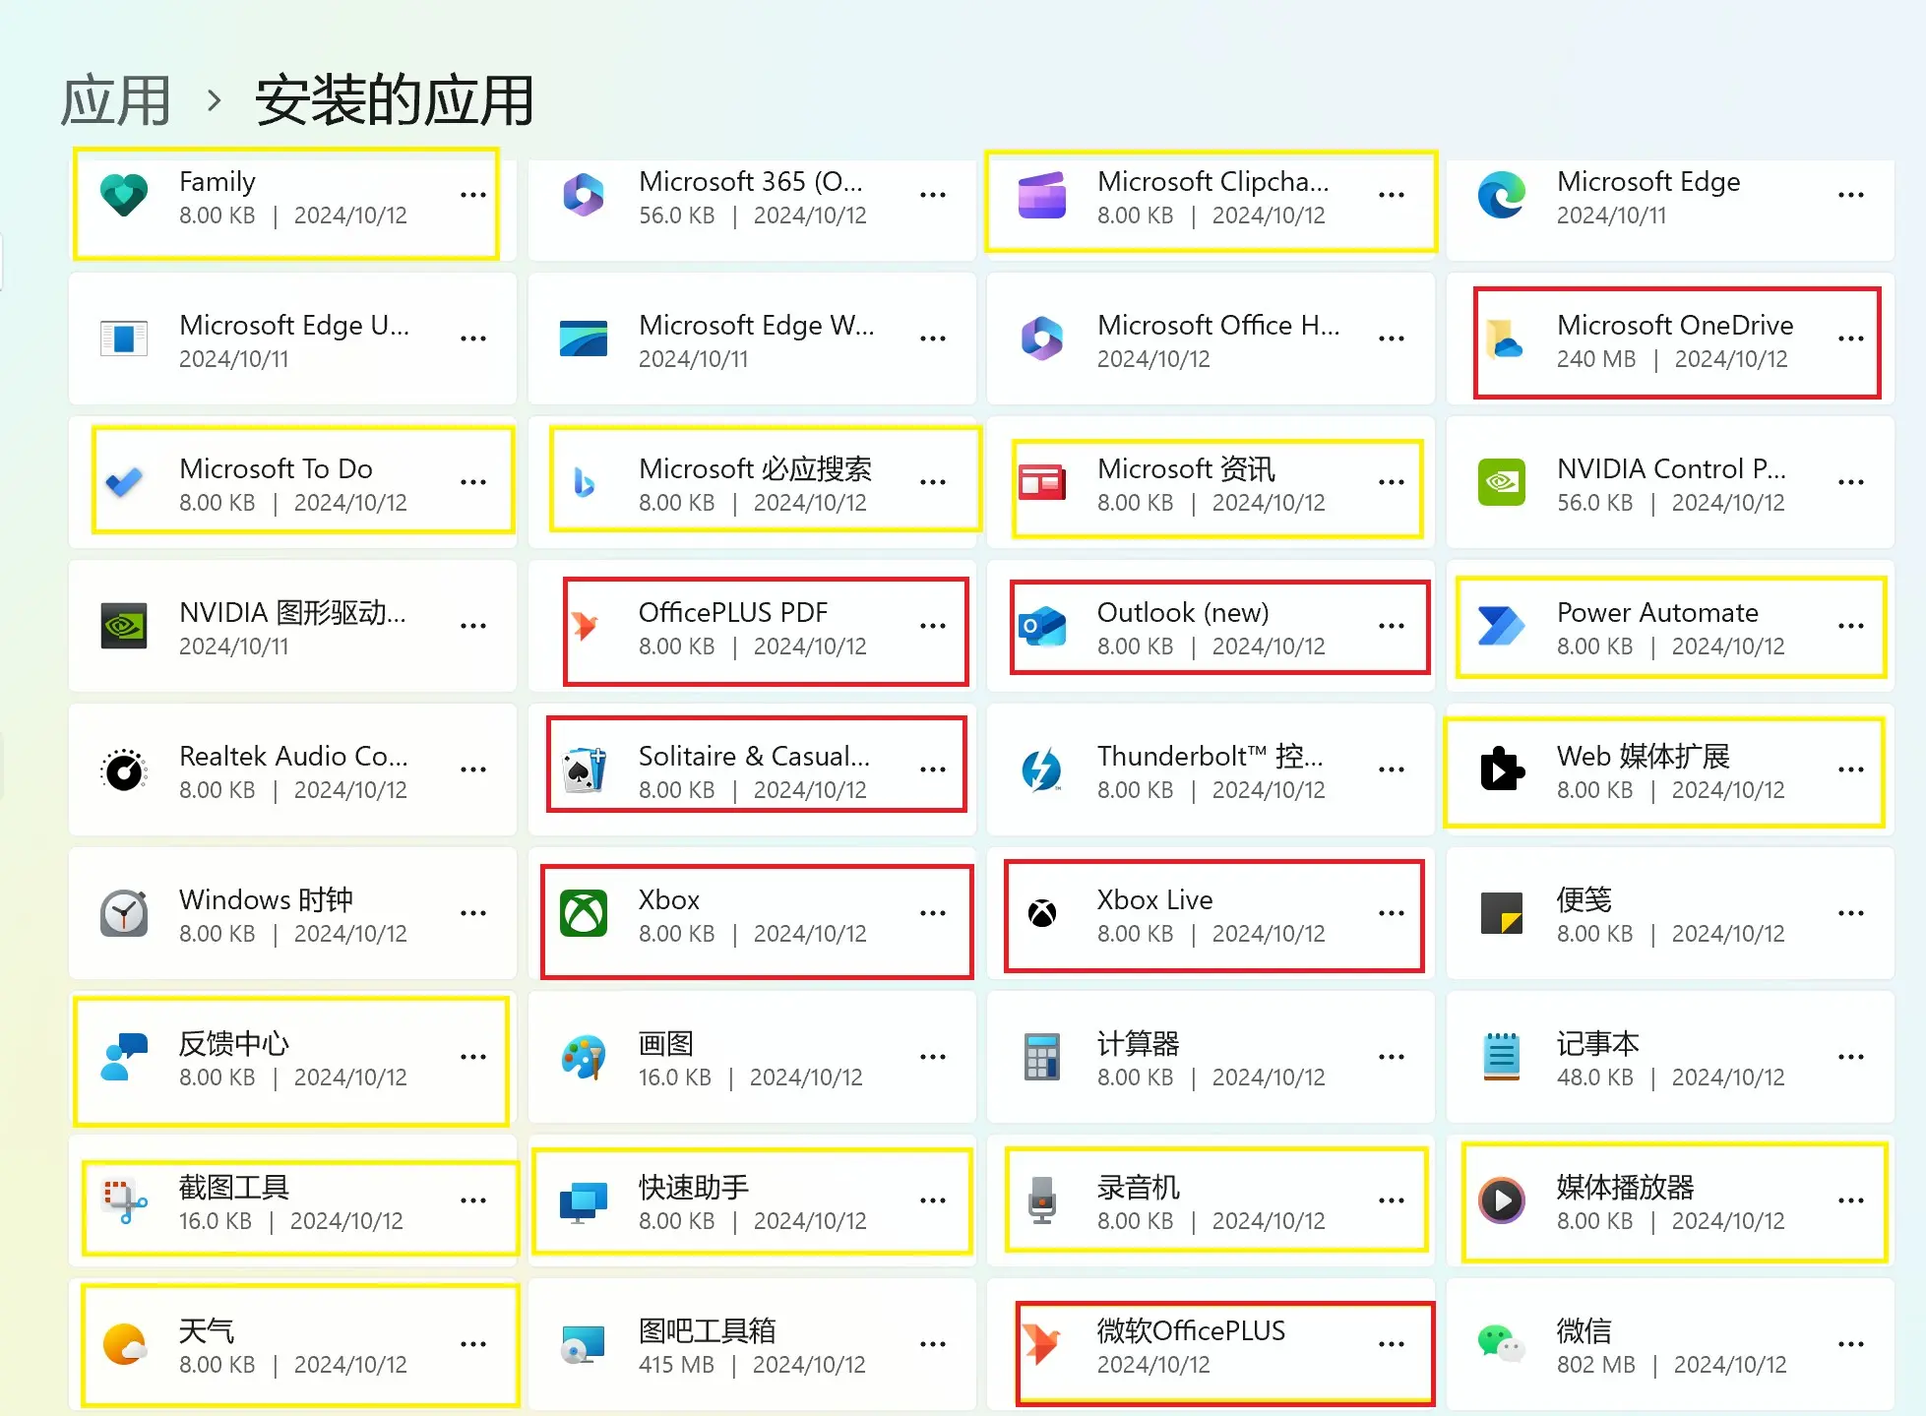Click the 天气 weather icon
The image size is (1926, 1416).
[124, 1344]
